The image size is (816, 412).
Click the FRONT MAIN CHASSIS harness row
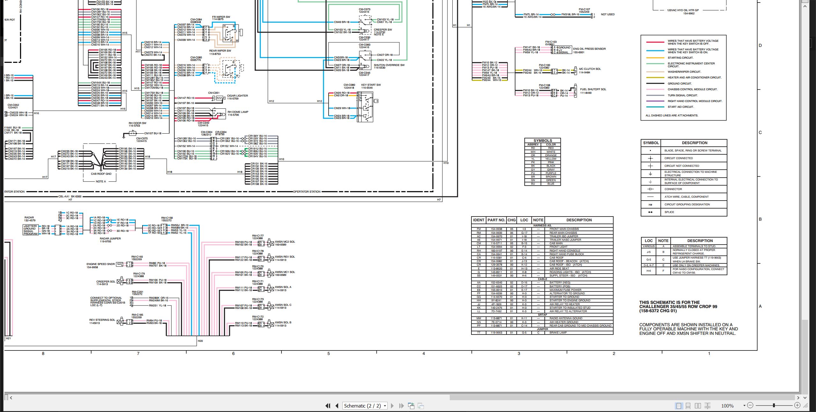pyautogui.click(x=542, y=229)
